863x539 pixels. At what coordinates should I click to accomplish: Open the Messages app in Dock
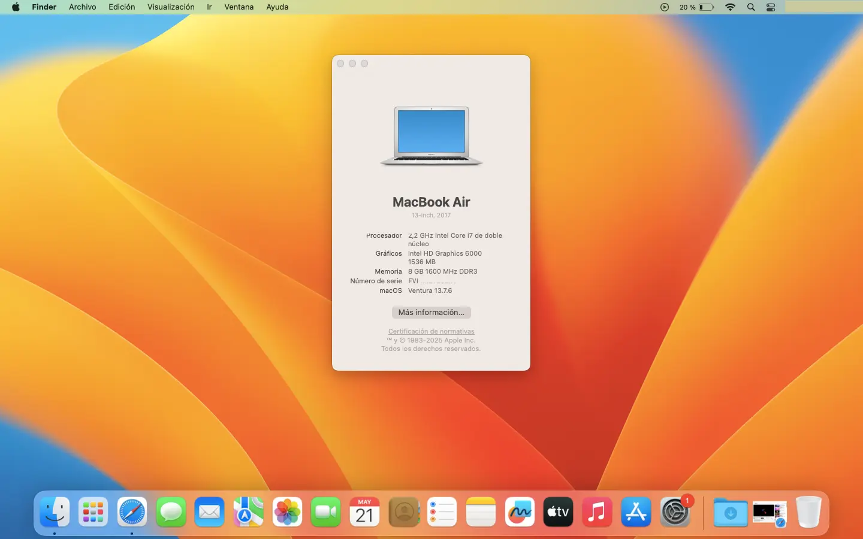171,512
